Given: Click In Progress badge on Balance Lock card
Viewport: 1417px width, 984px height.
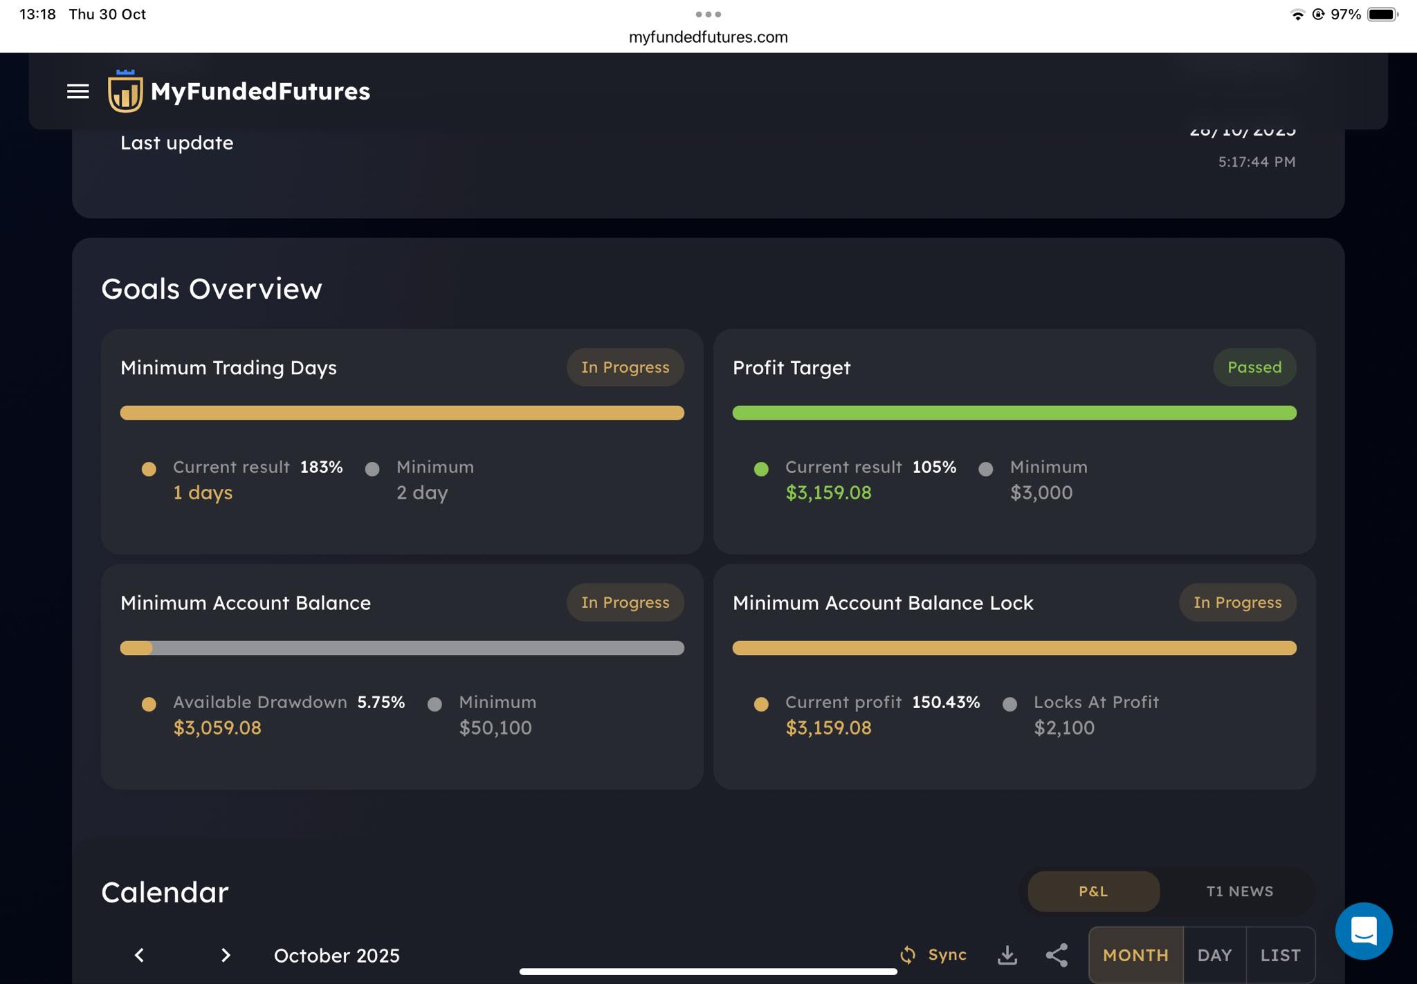Looking at the screenshot, I should click(1237, 602).
